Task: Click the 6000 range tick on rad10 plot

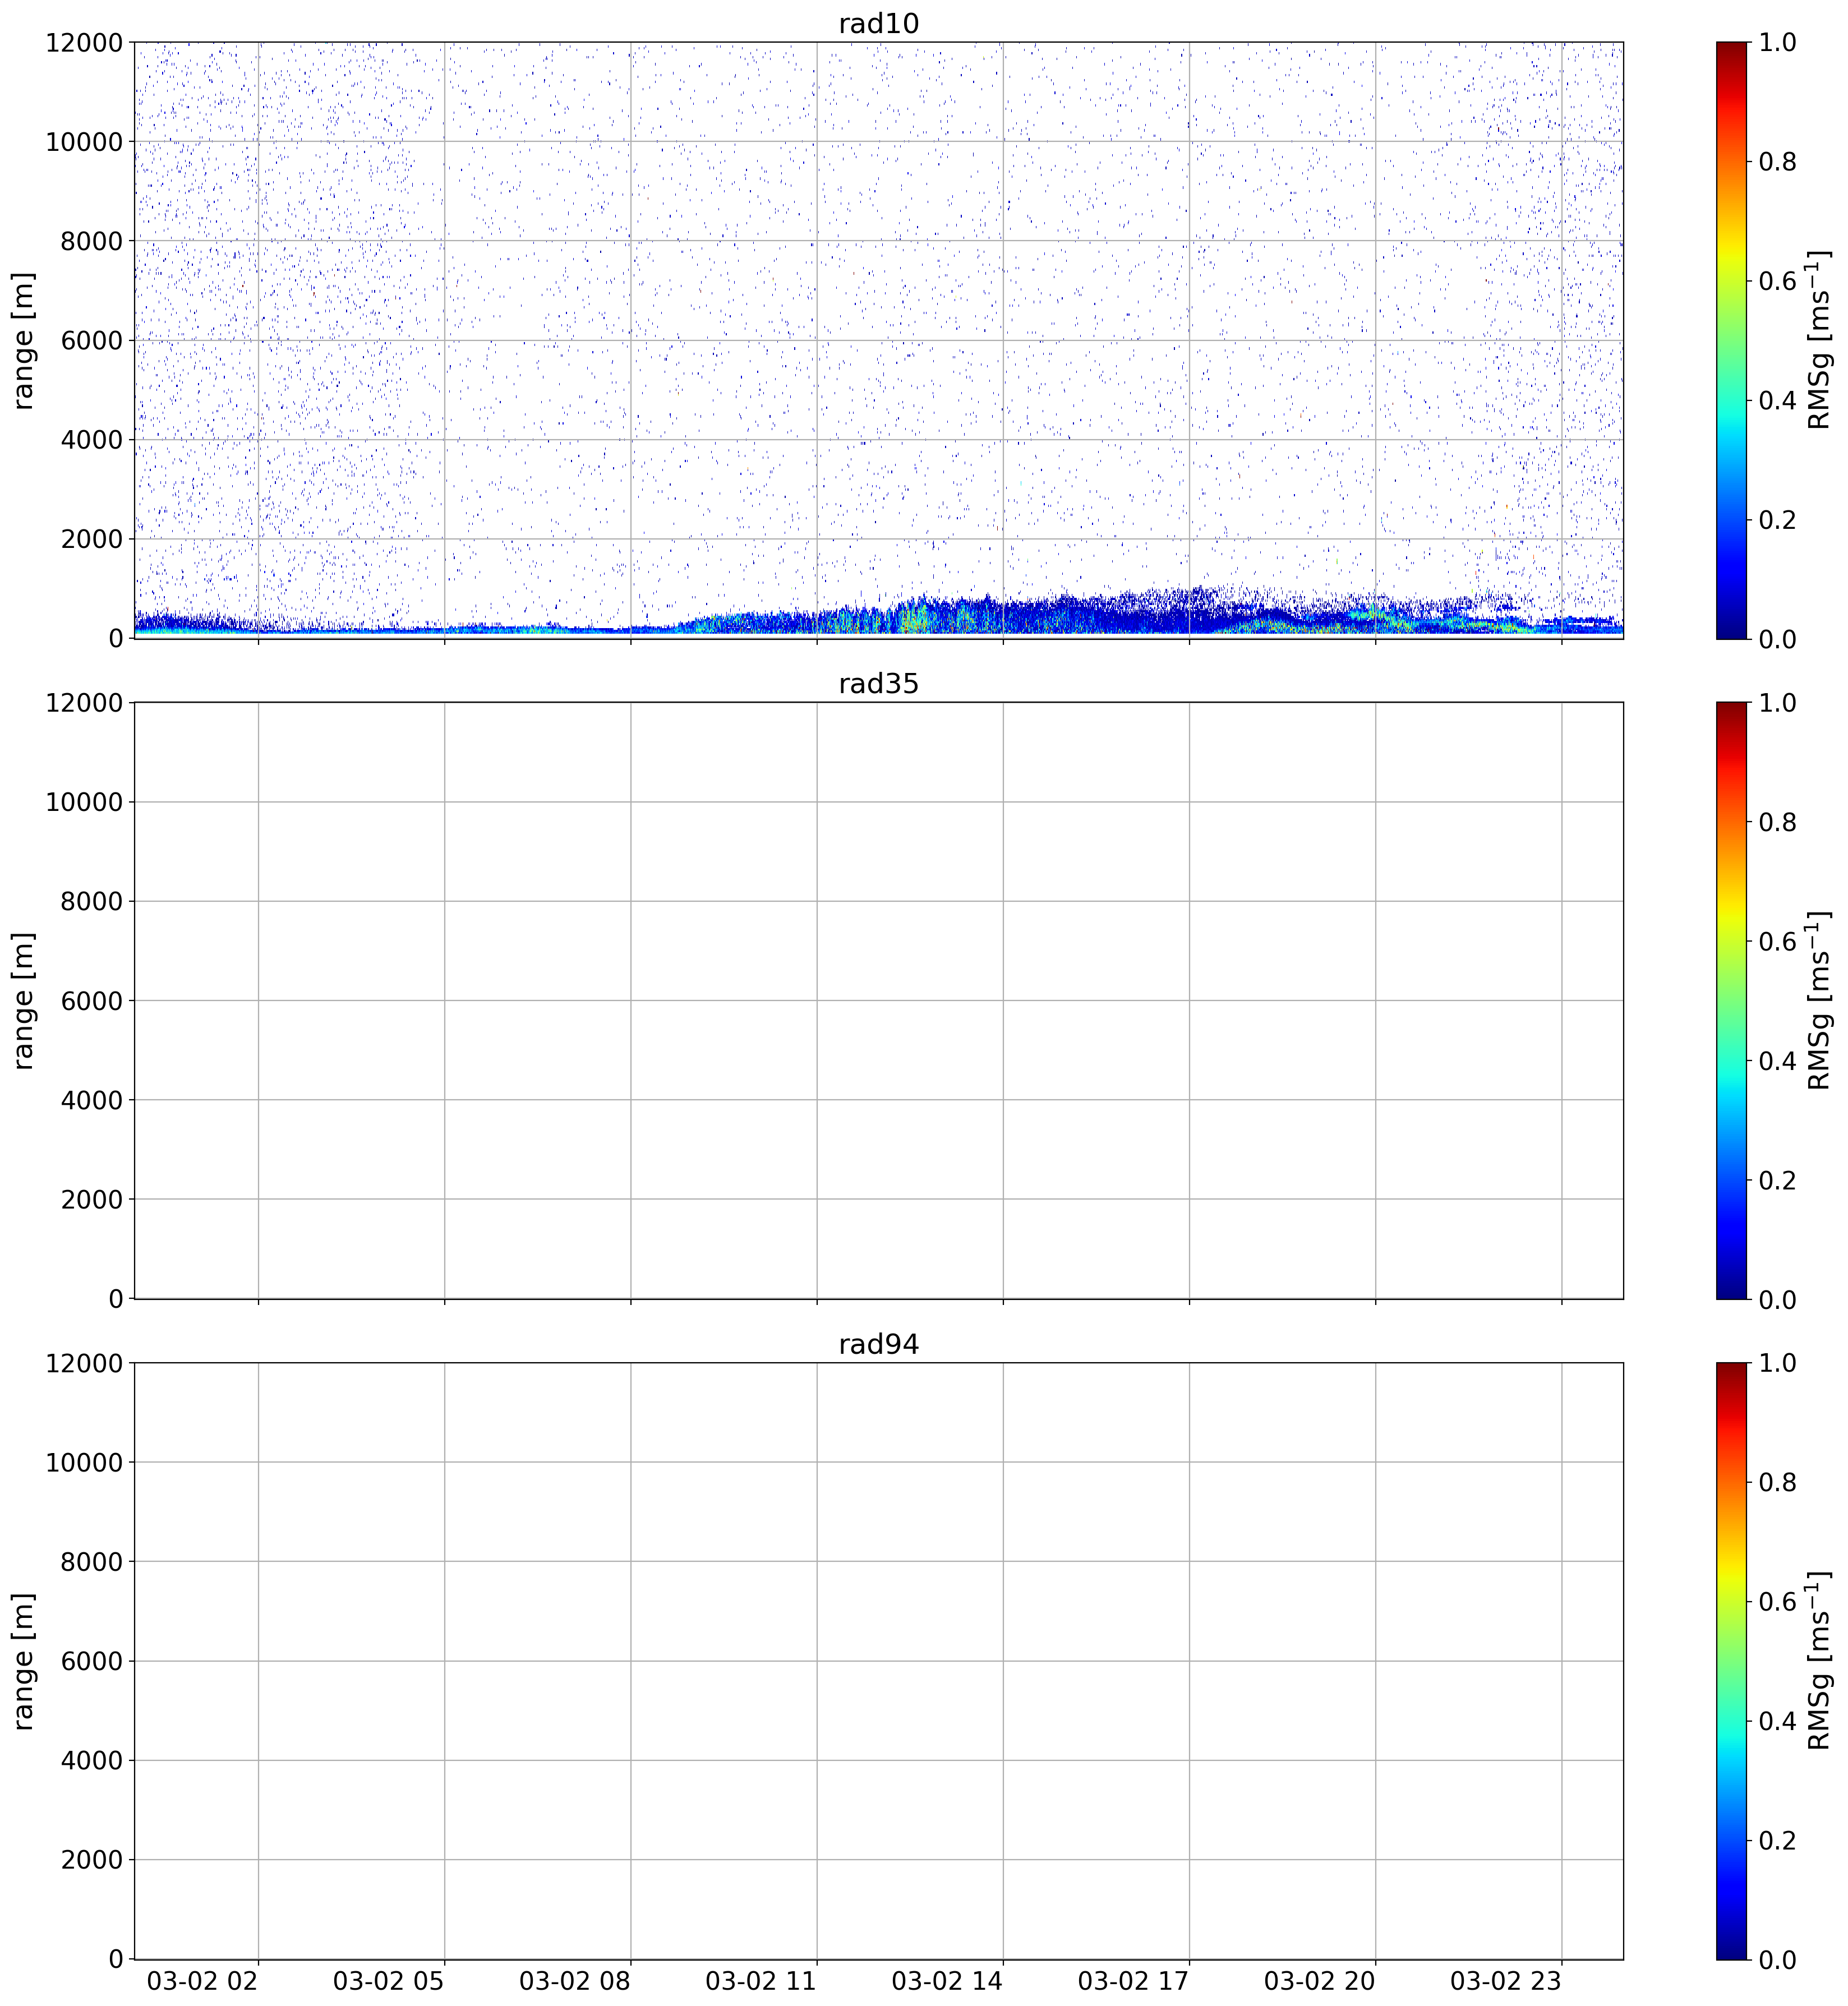Action: point(92,340)
